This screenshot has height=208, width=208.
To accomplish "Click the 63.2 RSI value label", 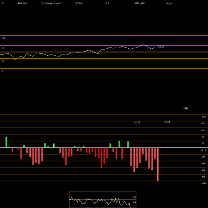I will 161,47.
